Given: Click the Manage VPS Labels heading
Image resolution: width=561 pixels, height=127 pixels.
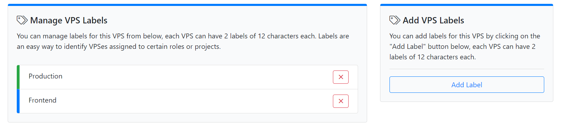Looking at the screenshot, I should [x=69, y=20].
